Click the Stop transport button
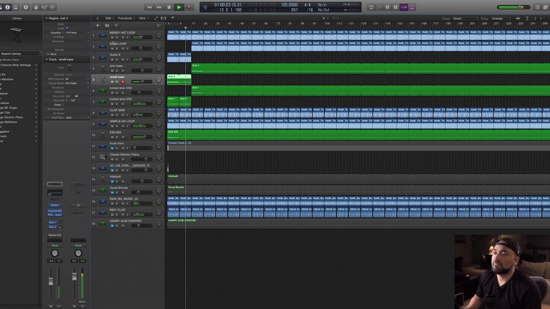550x309 pixels. [169, 7]
